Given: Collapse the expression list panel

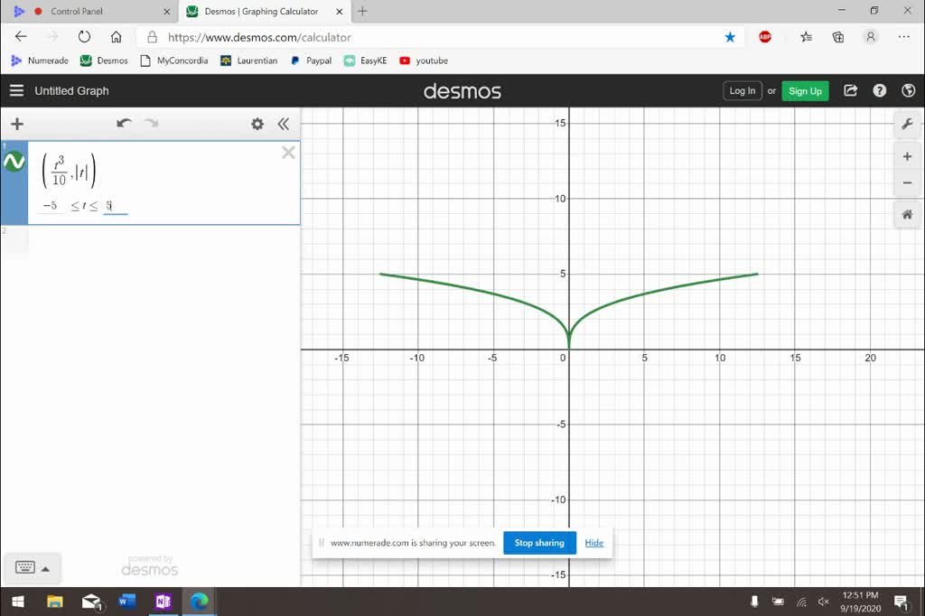Looking at the screenshot, I should [284, 124].
